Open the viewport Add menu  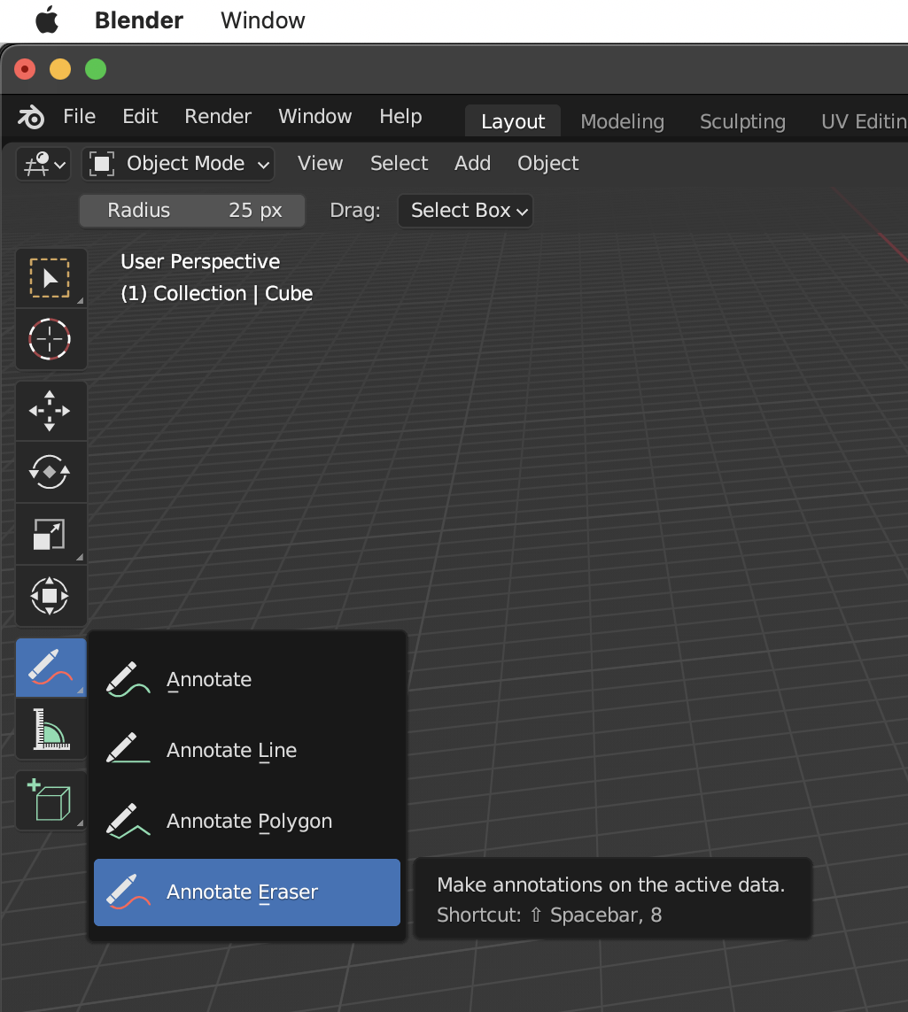point(473,163)
